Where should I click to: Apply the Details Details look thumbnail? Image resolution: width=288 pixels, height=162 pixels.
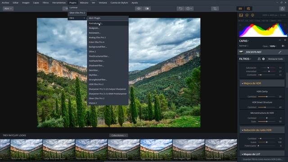coord(221,149)
